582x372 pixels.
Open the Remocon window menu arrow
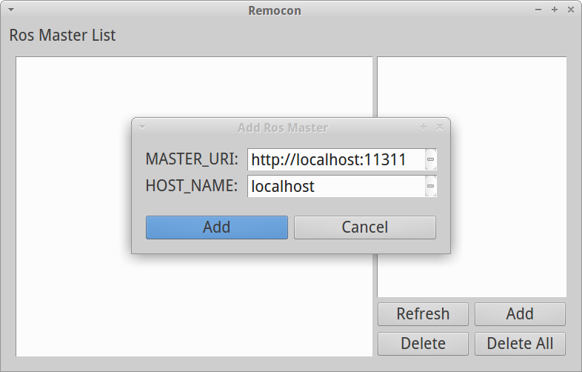click(x=11, y=10)
